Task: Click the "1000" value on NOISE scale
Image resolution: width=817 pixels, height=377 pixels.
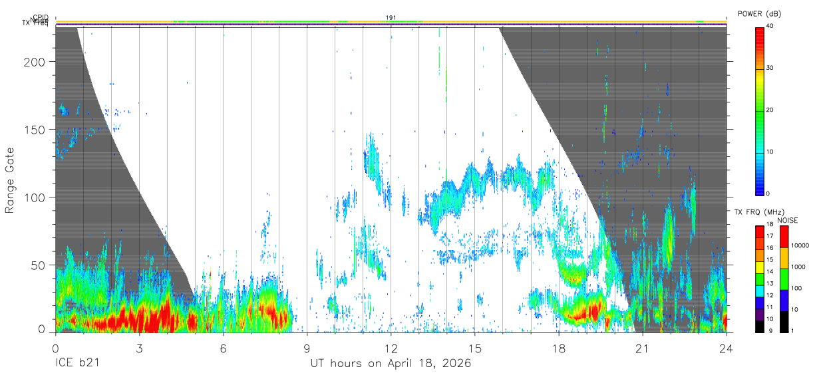Action: 798,267
